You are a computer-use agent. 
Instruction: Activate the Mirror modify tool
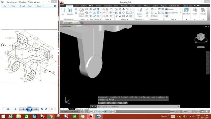[127, 16]
